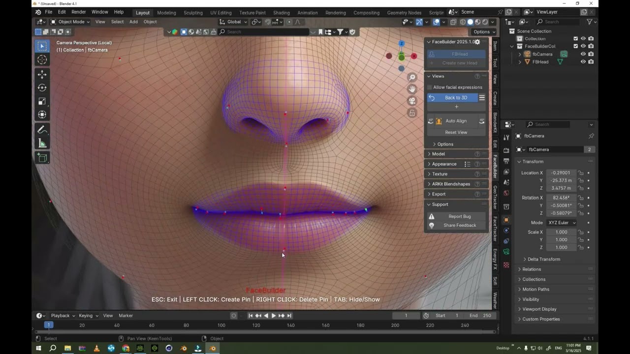Choose the Transform tool
The image size is (630, 354).
(42, 115)
